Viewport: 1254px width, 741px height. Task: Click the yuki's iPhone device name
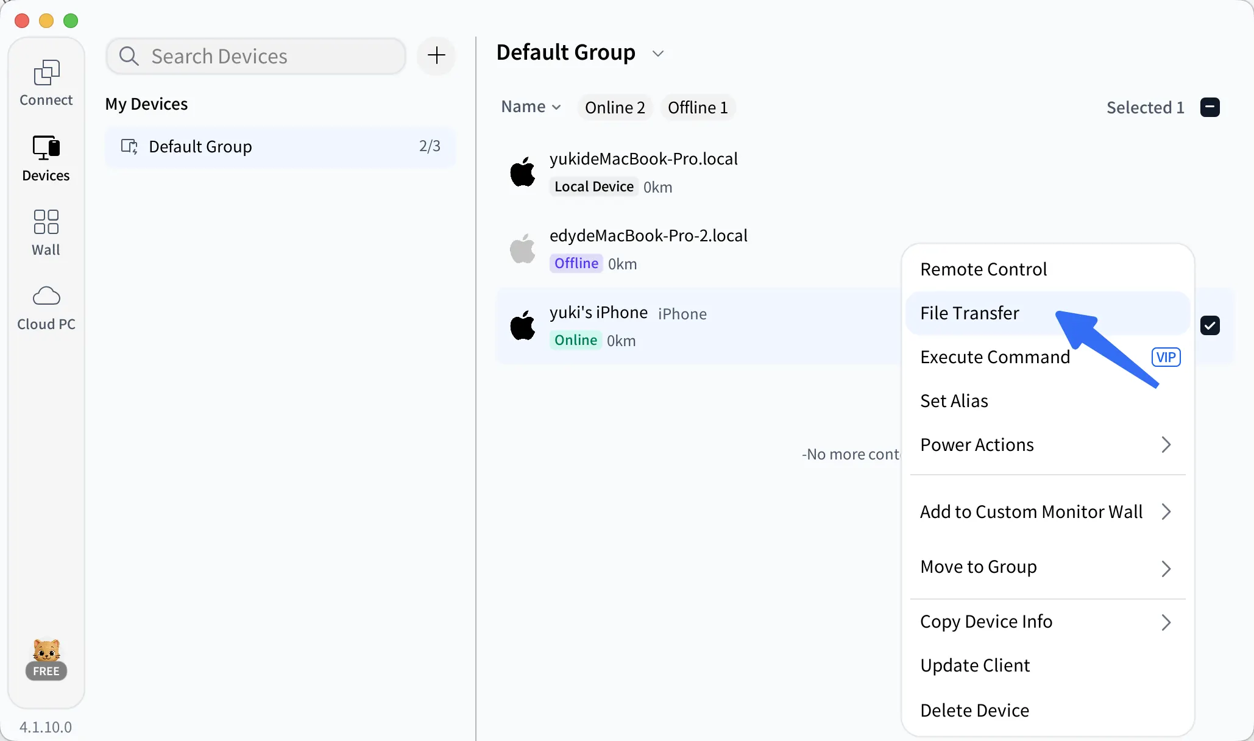coord(598,313)
